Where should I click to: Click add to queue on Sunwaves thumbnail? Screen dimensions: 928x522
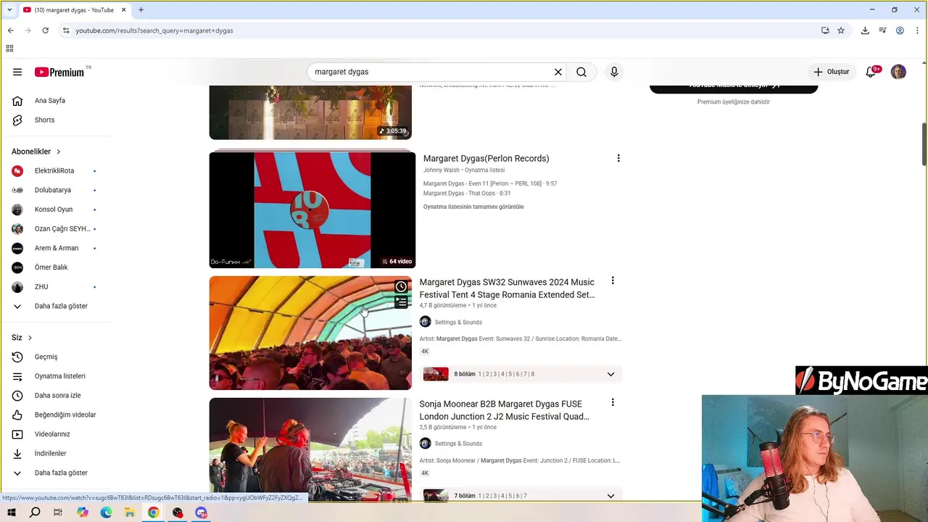coord(401,302)
